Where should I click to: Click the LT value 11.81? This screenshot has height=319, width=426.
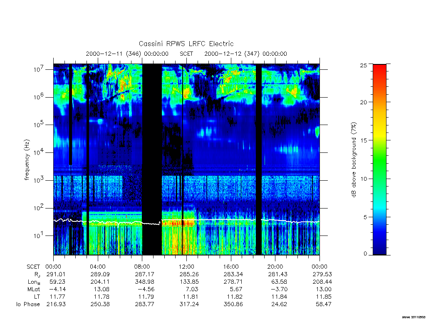pos(191,297)
